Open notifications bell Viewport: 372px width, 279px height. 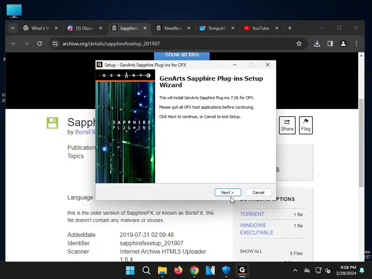[362, 270]
